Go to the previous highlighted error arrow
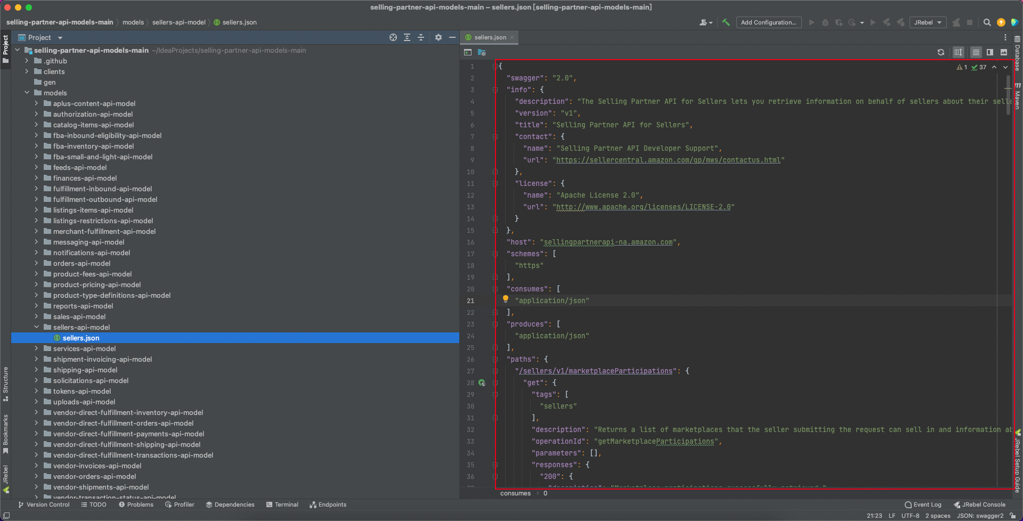This screenshot has width=1023, height=521. pyautogui.click(x=994, y=67)
